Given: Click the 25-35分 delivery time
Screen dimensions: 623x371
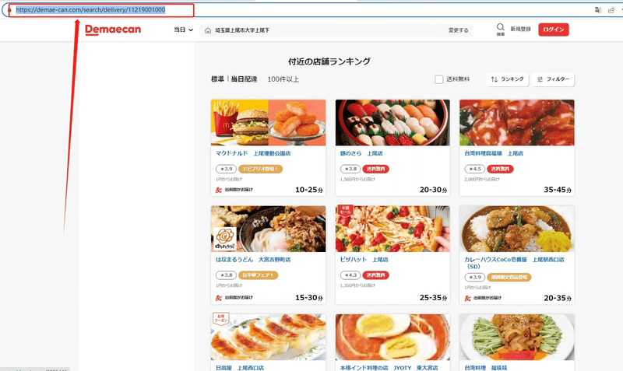Looking at the screenshot, I should click(433, 298).
